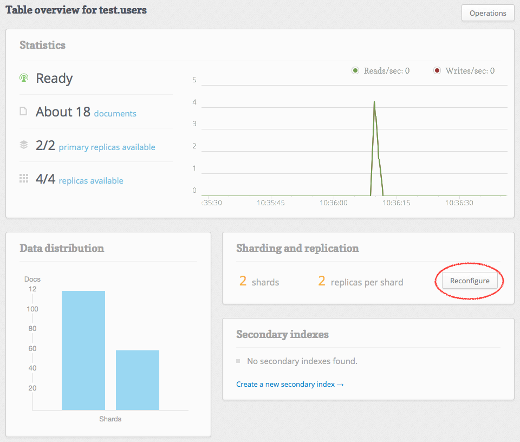Follow the 'documents' link
The image size is (520, 442).
(x=115, y=114)
